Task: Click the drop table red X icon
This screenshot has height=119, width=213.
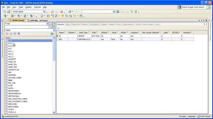Action: [x=19, y=34]
